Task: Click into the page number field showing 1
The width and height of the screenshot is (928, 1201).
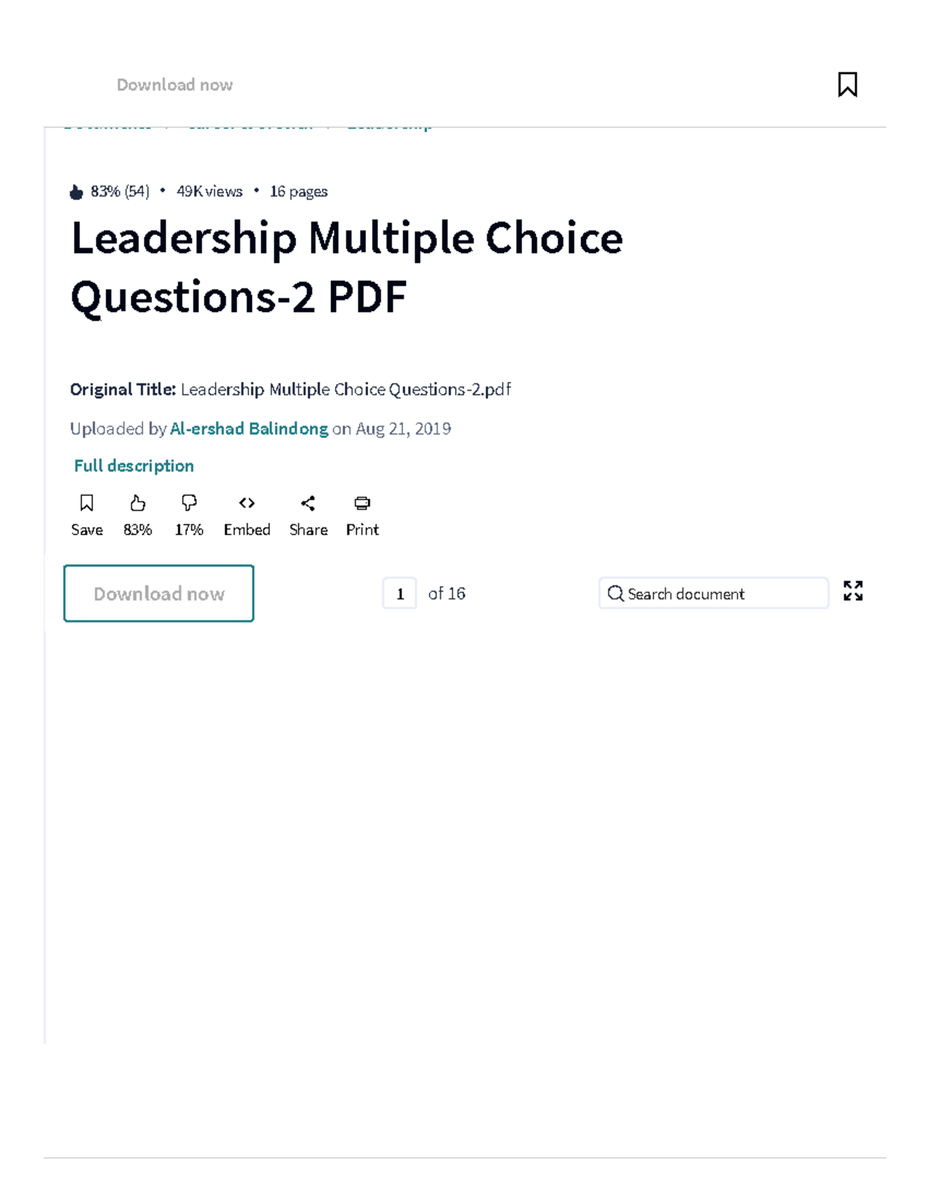Action: (400, 594)
